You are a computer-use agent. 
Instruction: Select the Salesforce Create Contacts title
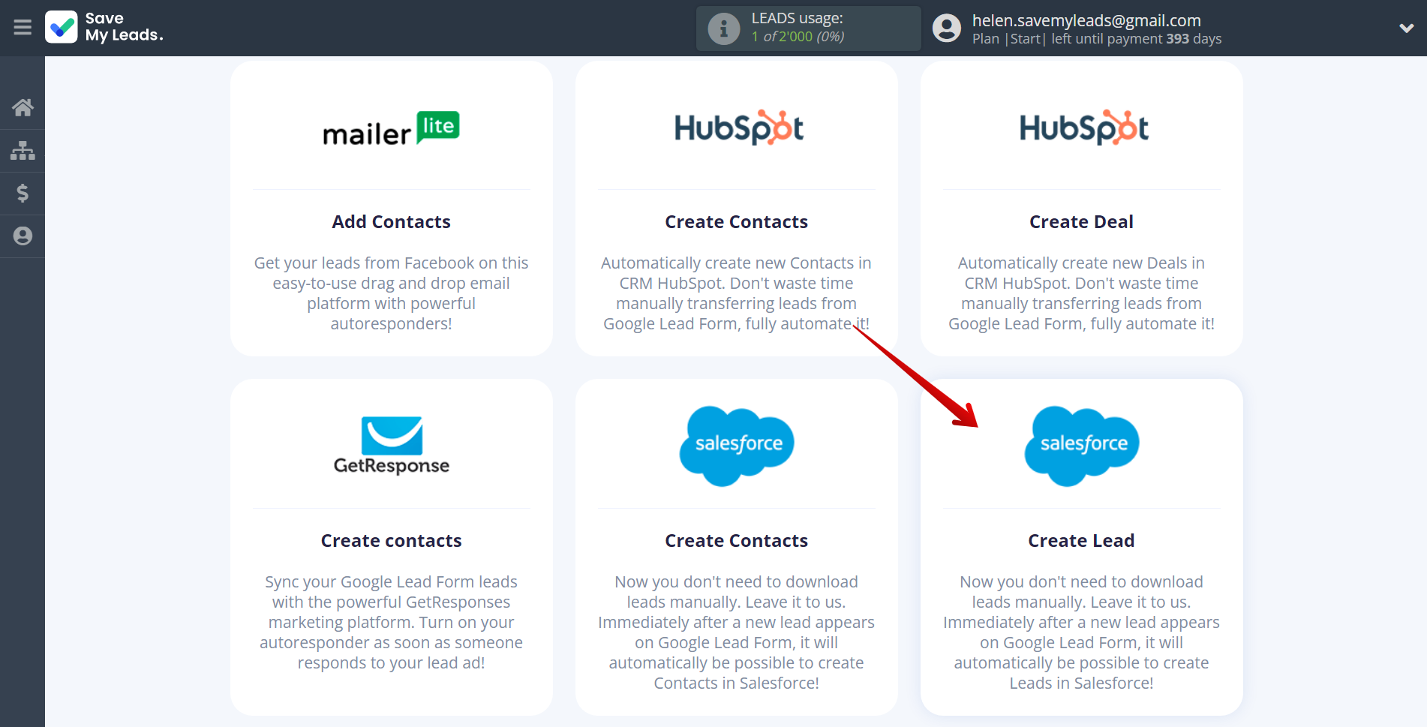737,541
